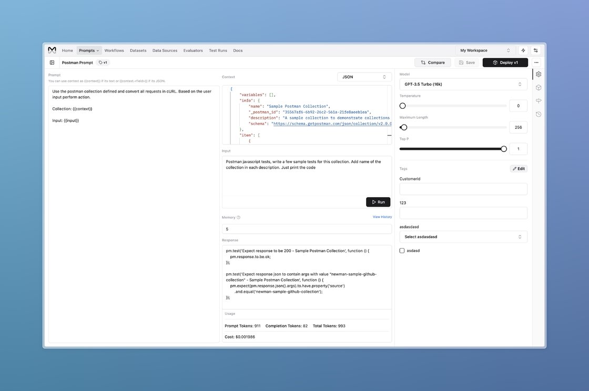Click the Save button
This screenshot has width=589, height=391.
coord(467,63)
